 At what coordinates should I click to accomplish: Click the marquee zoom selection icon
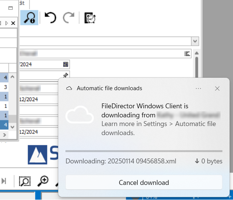click(25, 181)
